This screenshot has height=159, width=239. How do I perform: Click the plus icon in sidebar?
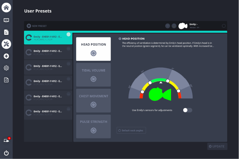pos(6,56)
